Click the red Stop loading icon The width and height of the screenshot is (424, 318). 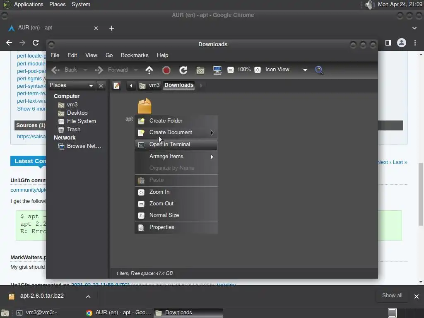pyautogui.click(x=166, y=70)
